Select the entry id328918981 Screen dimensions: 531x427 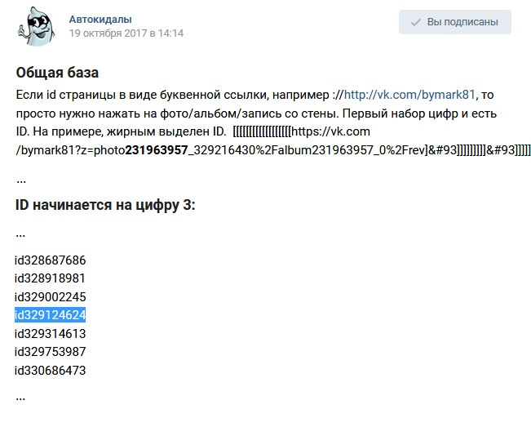51,278
